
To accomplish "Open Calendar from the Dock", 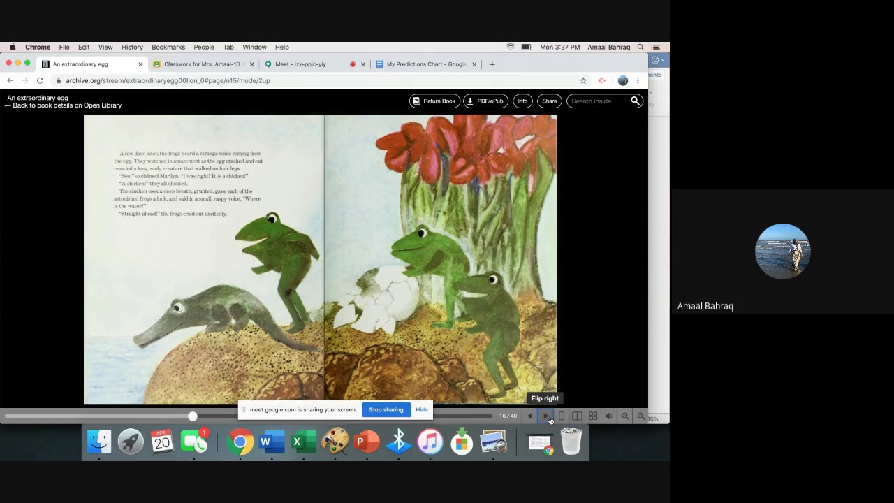I will [x=162, y=442].
